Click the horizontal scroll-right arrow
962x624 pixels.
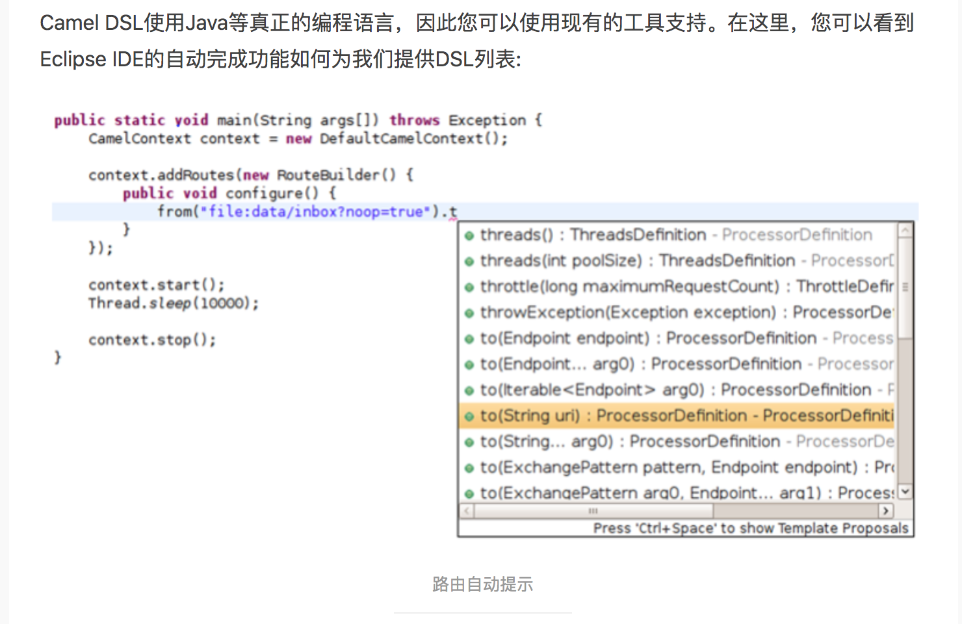point(886,511)
